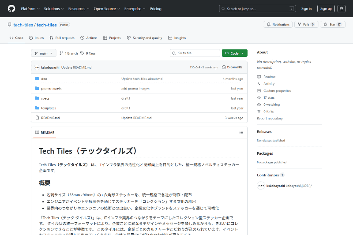Open kskobayashi contributor avatar
This screenshot has width=353, height=235.
click(261, 186)
